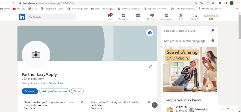Image resolution: width=241 pixels, height=112 pixels.
Task: Edit cover photo via blue camera icon
Action: pos(150,33)
